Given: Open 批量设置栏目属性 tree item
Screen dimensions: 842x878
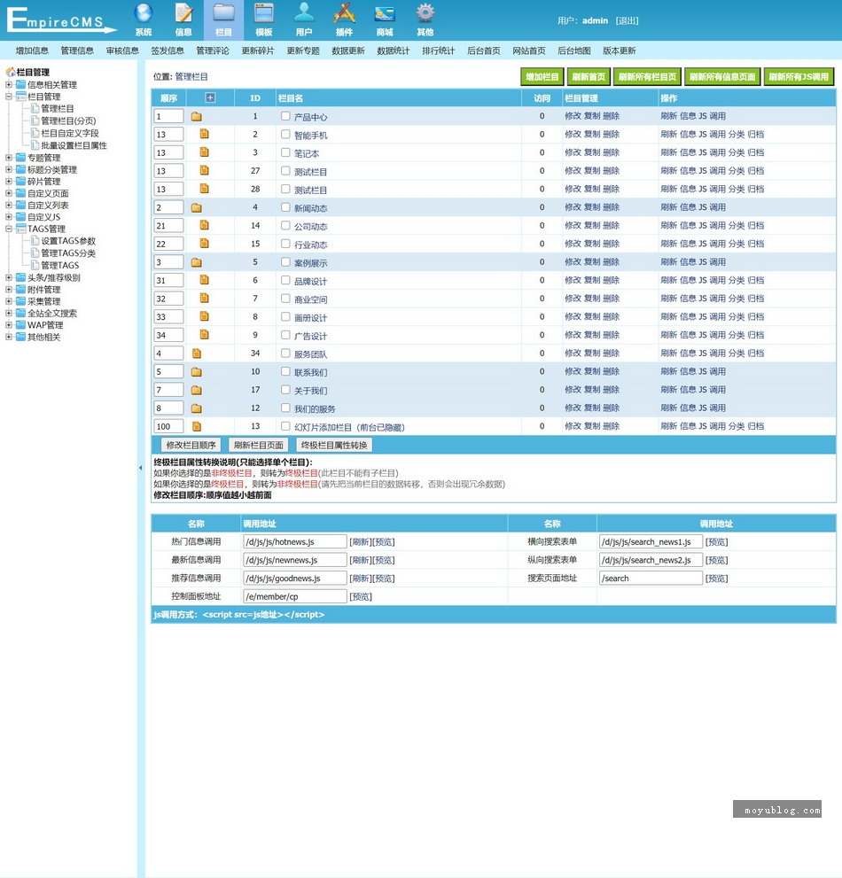Looking at the screenshot, I should (74, 145).
